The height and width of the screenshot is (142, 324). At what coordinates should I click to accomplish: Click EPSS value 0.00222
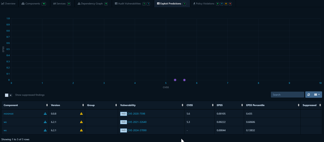(221, 122)
